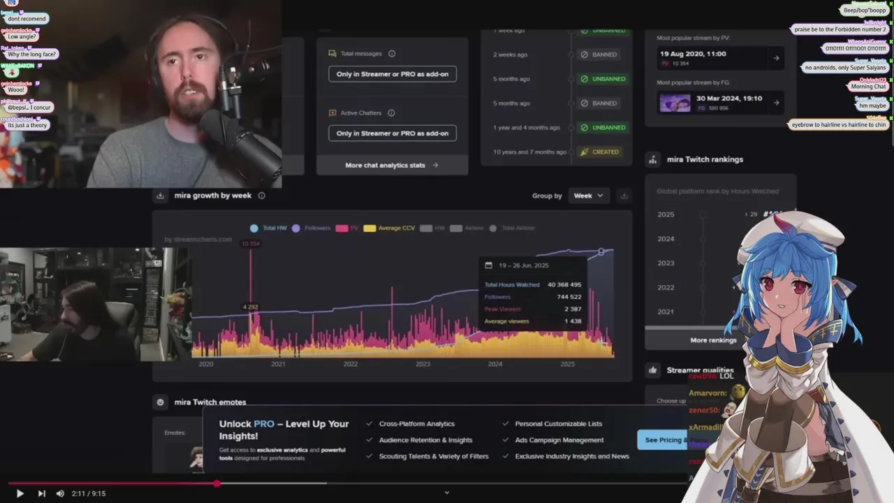Click Scouting Talents & Variety of Filters text
The height and width of the screenshot is (503, 894).
tap(434, 456)
